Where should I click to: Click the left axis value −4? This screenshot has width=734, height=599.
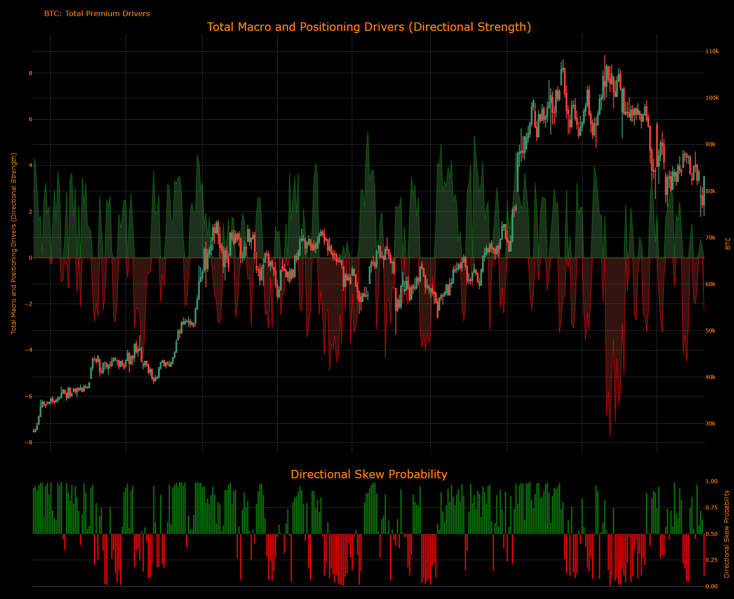click(29, 350)
